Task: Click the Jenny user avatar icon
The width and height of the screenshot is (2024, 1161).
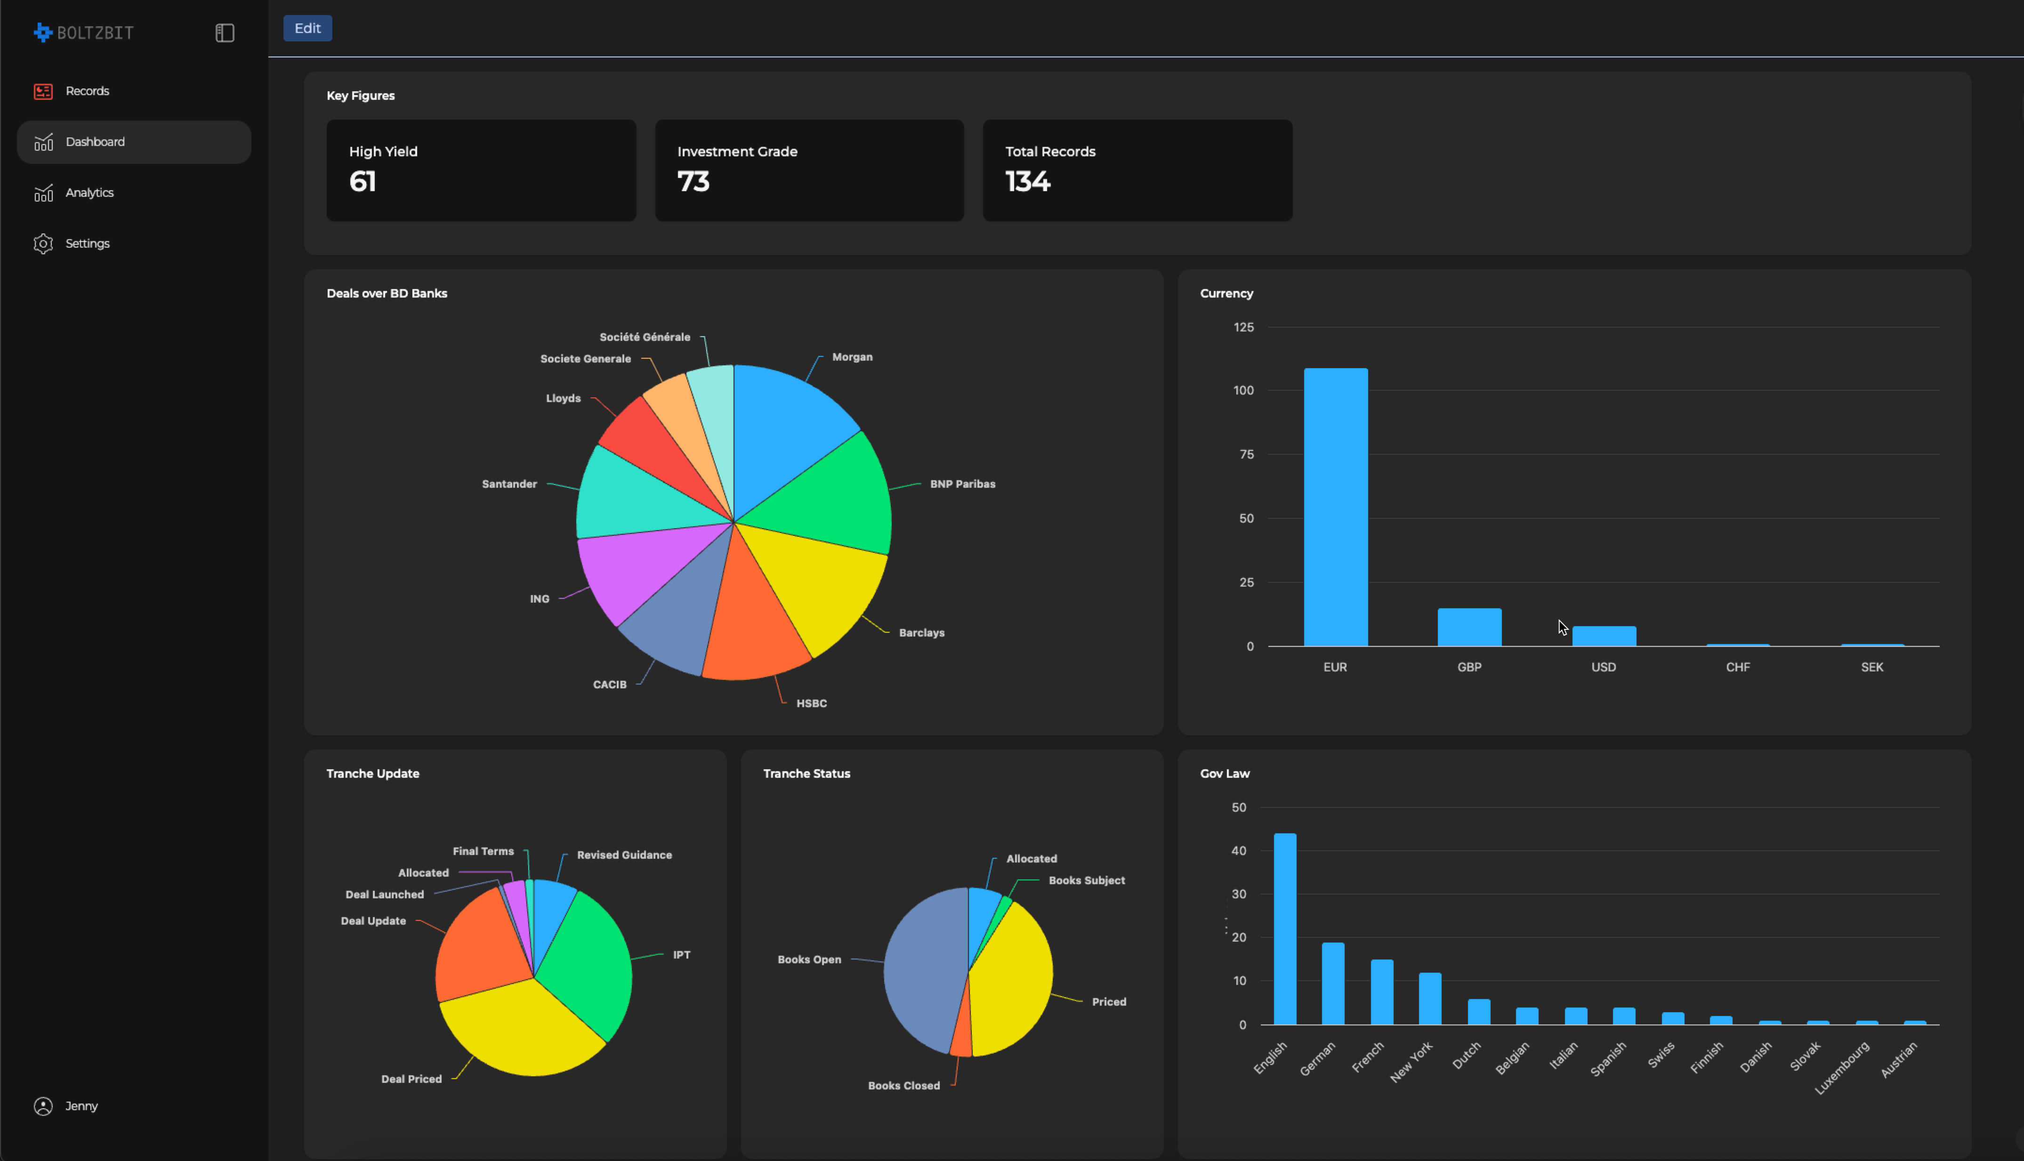Action: pyautogui.click(x=43, y=1106)
